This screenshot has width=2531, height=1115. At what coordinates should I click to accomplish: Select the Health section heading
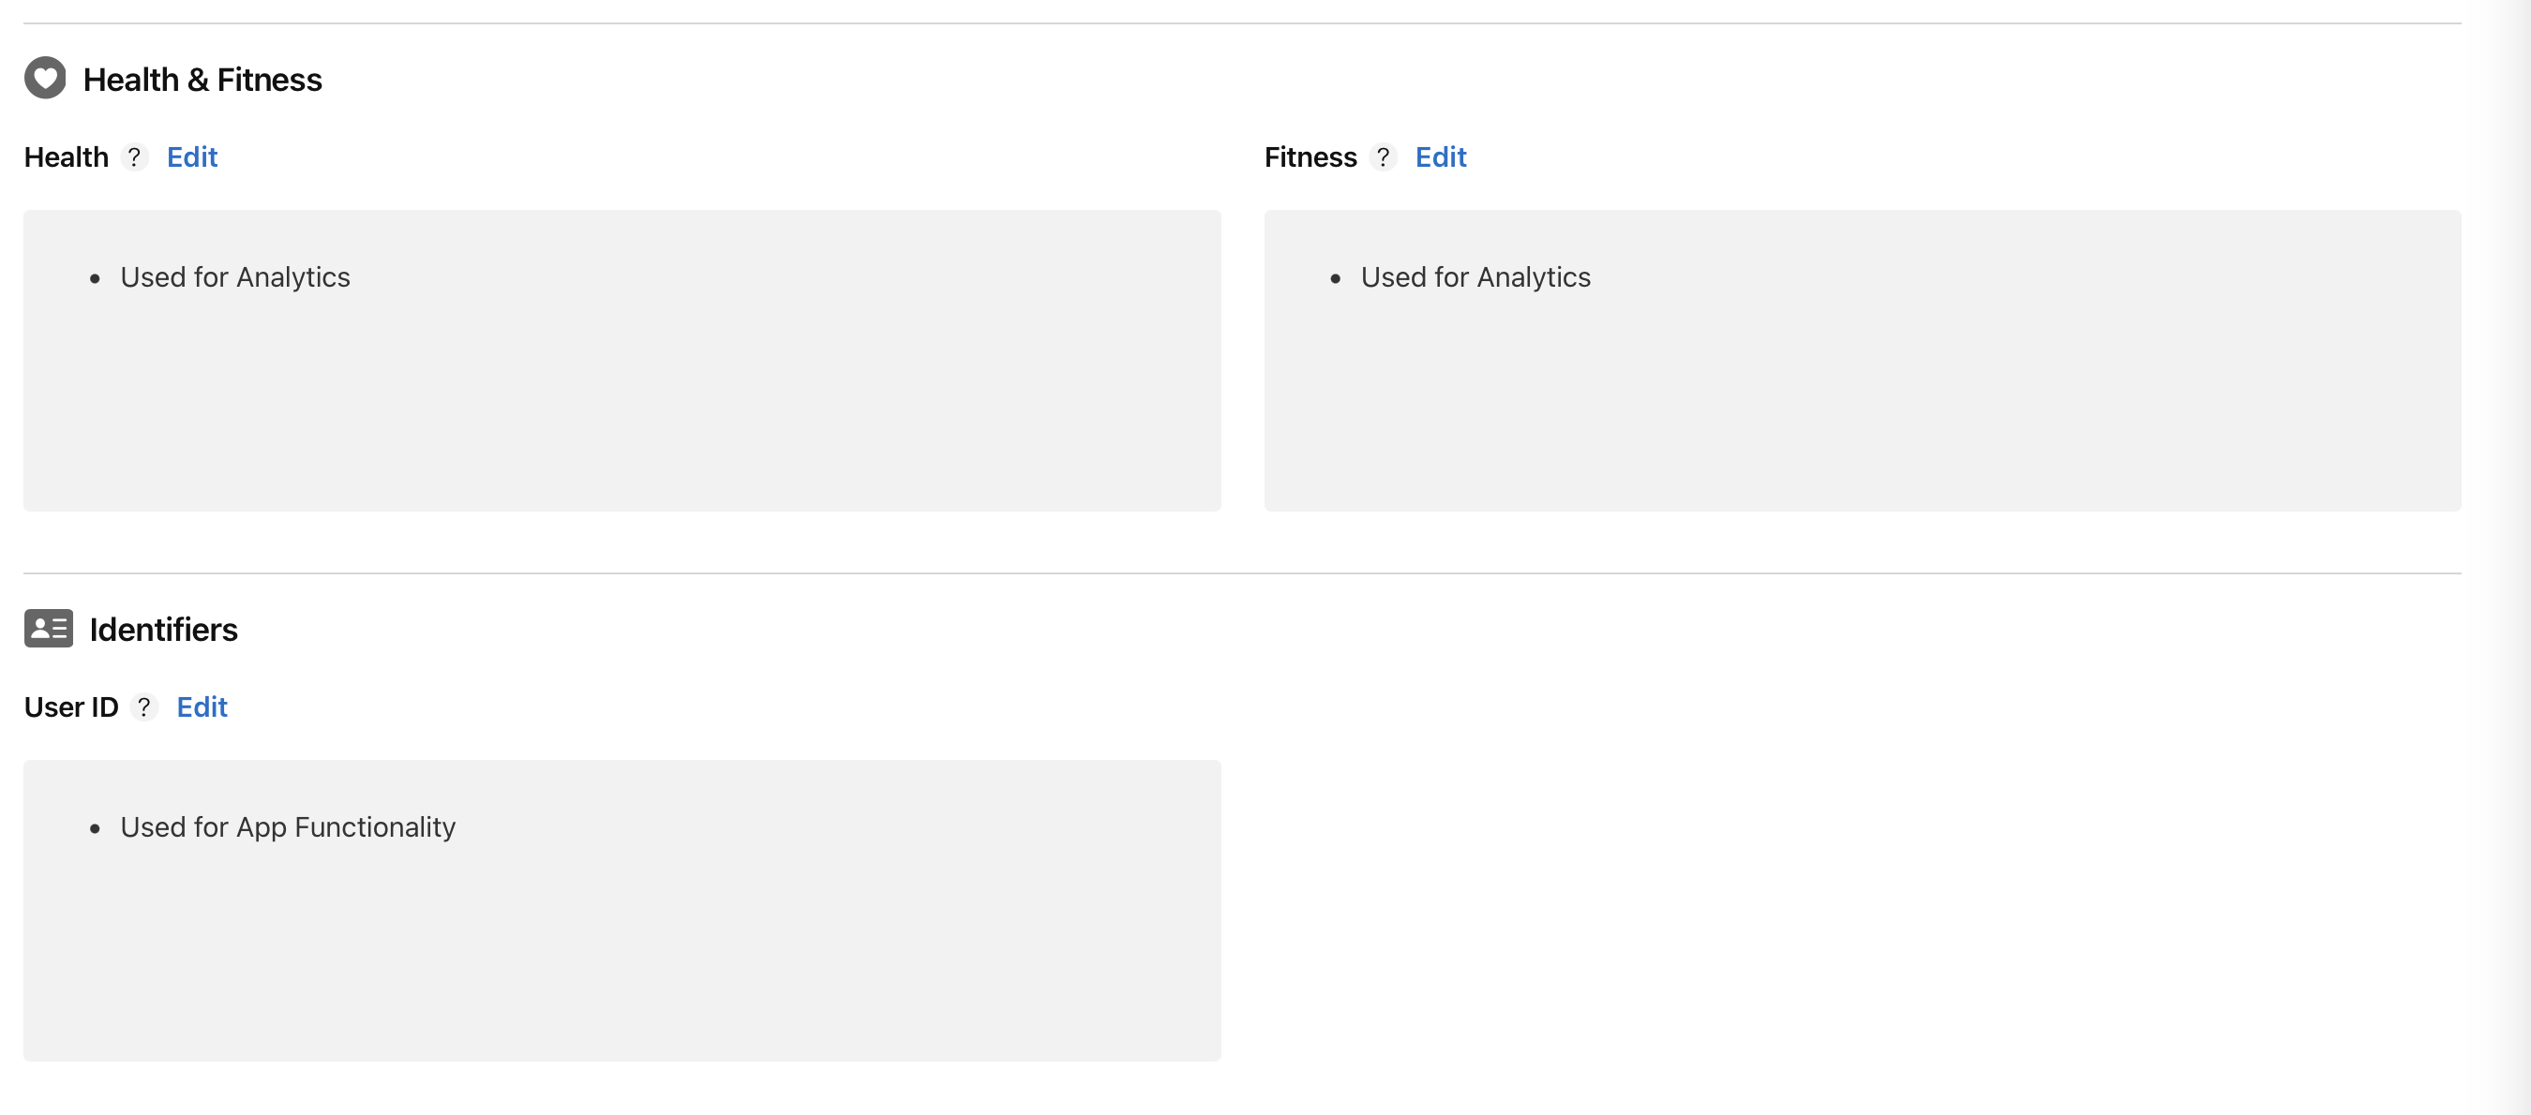point(67,156)
